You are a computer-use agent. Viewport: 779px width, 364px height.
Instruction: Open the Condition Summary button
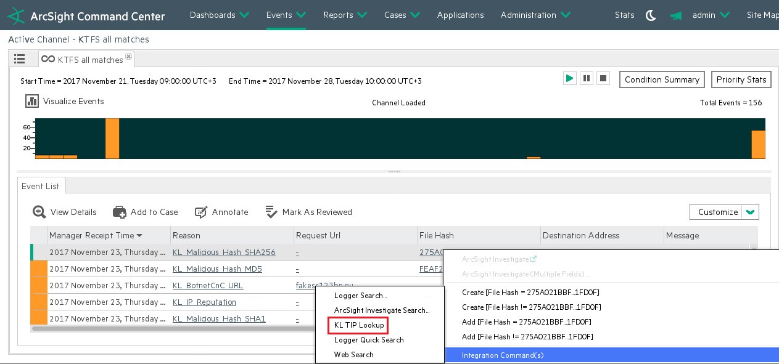pyautogui.click(x=662, y=79)
